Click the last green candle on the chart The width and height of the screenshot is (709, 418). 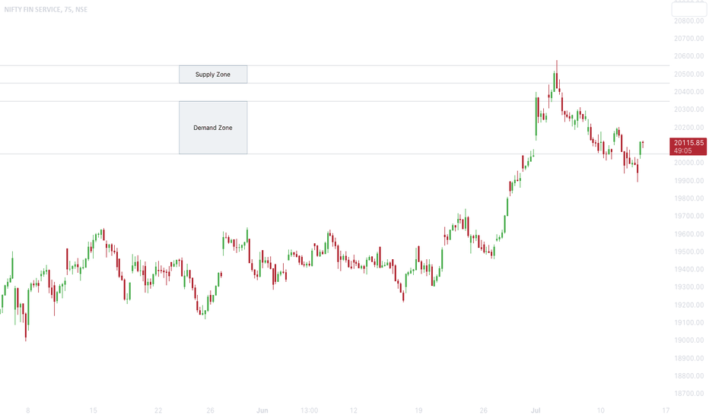click(x=641, y=150)
